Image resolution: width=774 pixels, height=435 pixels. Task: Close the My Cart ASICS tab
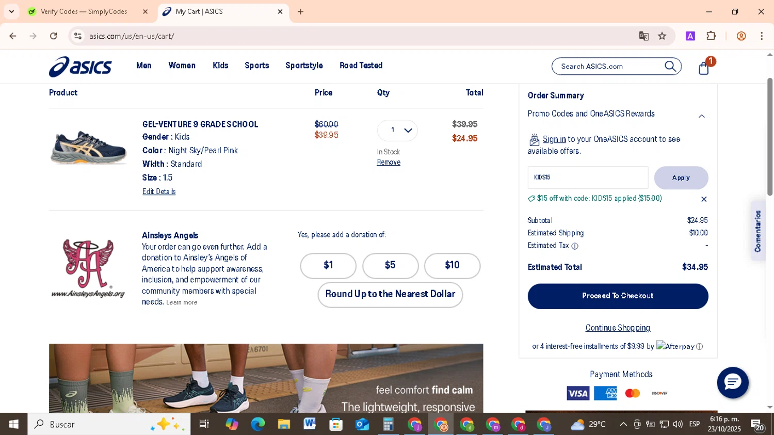coord(280,11)
